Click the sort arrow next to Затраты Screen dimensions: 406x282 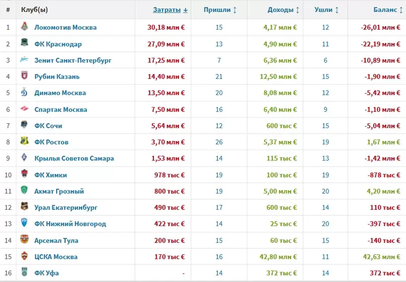click(x=185, y=10)
